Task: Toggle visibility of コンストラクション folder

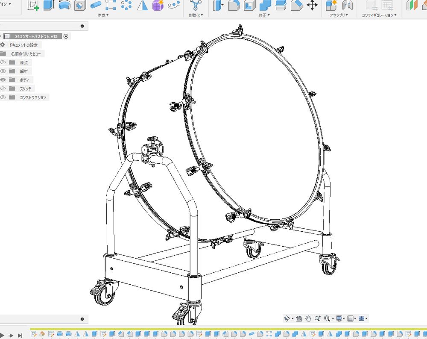Action: tap(3, 97)
